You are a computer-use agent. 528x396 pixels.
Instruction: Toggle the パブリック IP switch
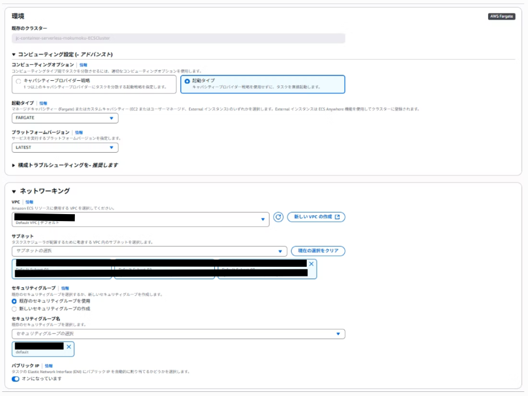tap(15, 379)
